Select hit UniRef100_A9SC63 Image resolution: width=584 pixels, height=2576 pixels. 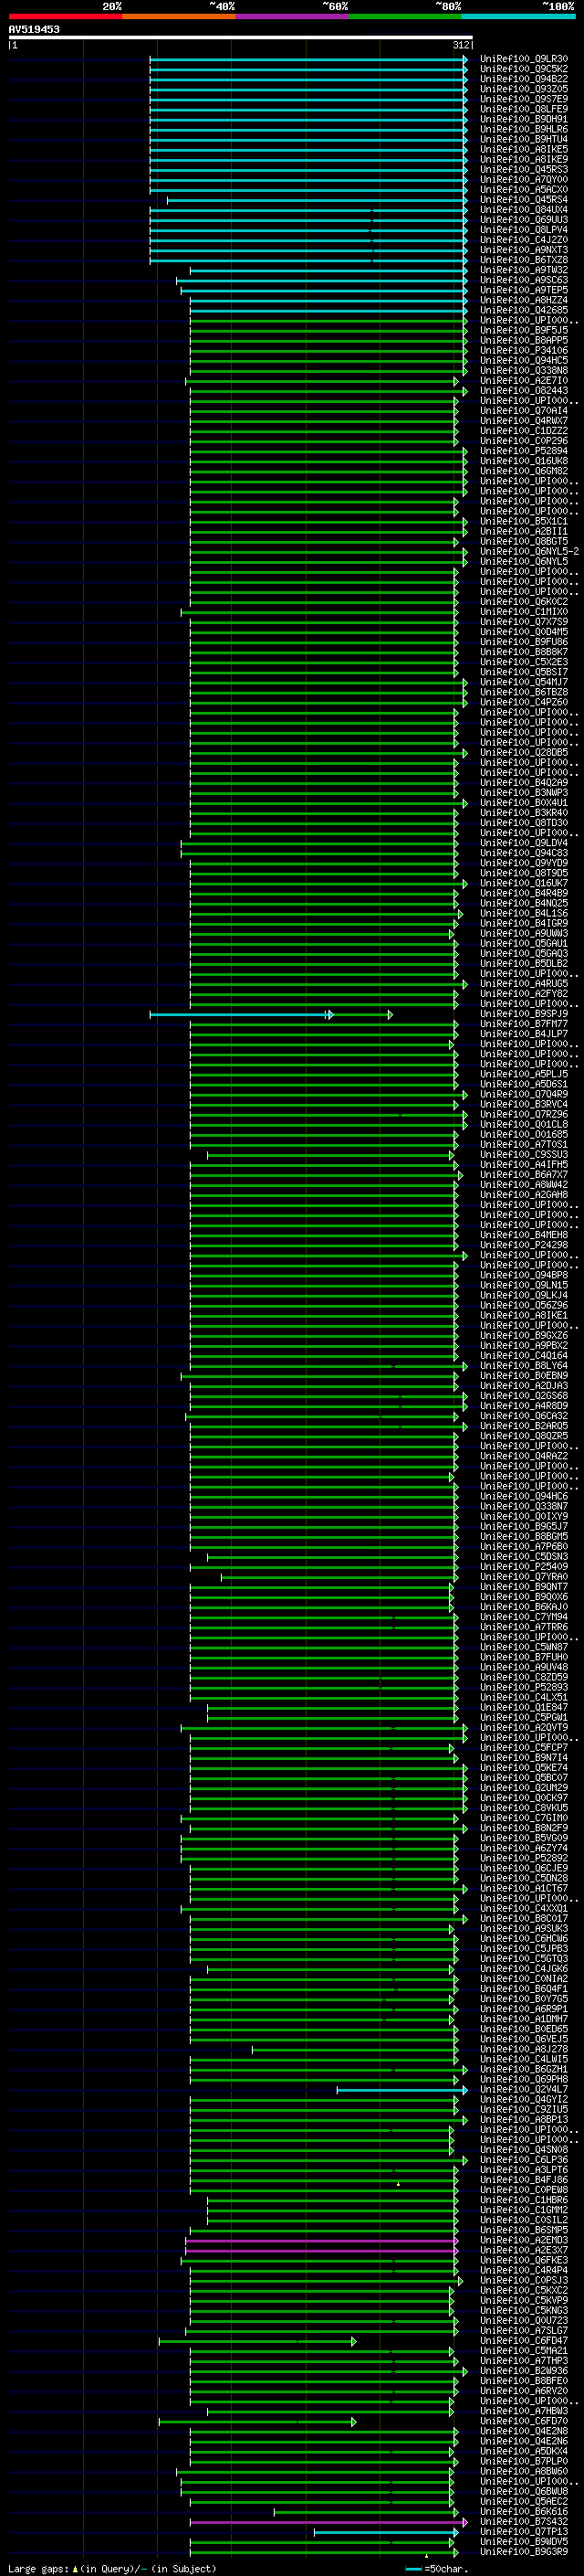pos(524,280)
